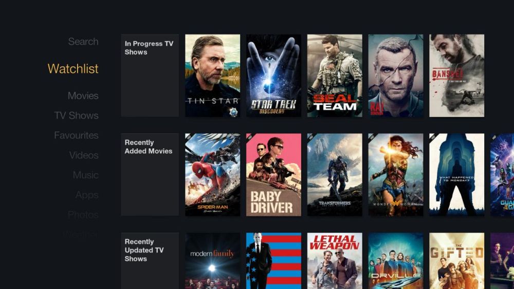Select Favourites in the side menu
514x289 pixels.
point(76,135)
